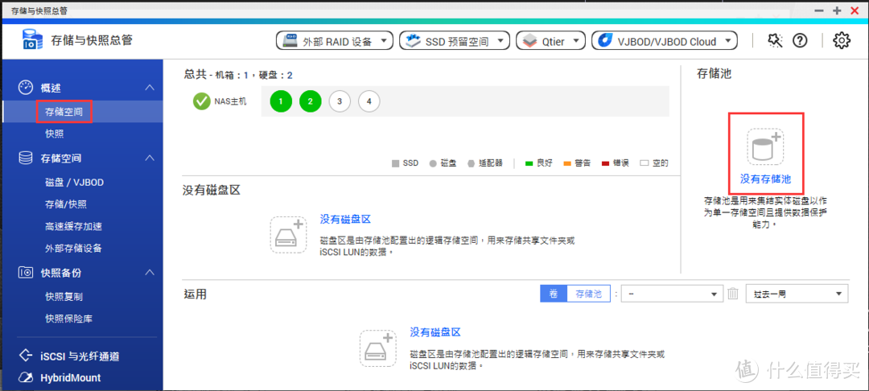Select 存储空间 under 概述 in the sidebar
Viewport: 869px width, 391px height.
[x=64, y=113]
